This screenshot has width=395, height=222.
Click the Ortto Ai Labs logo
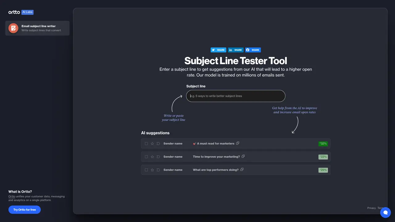[21, 12]
